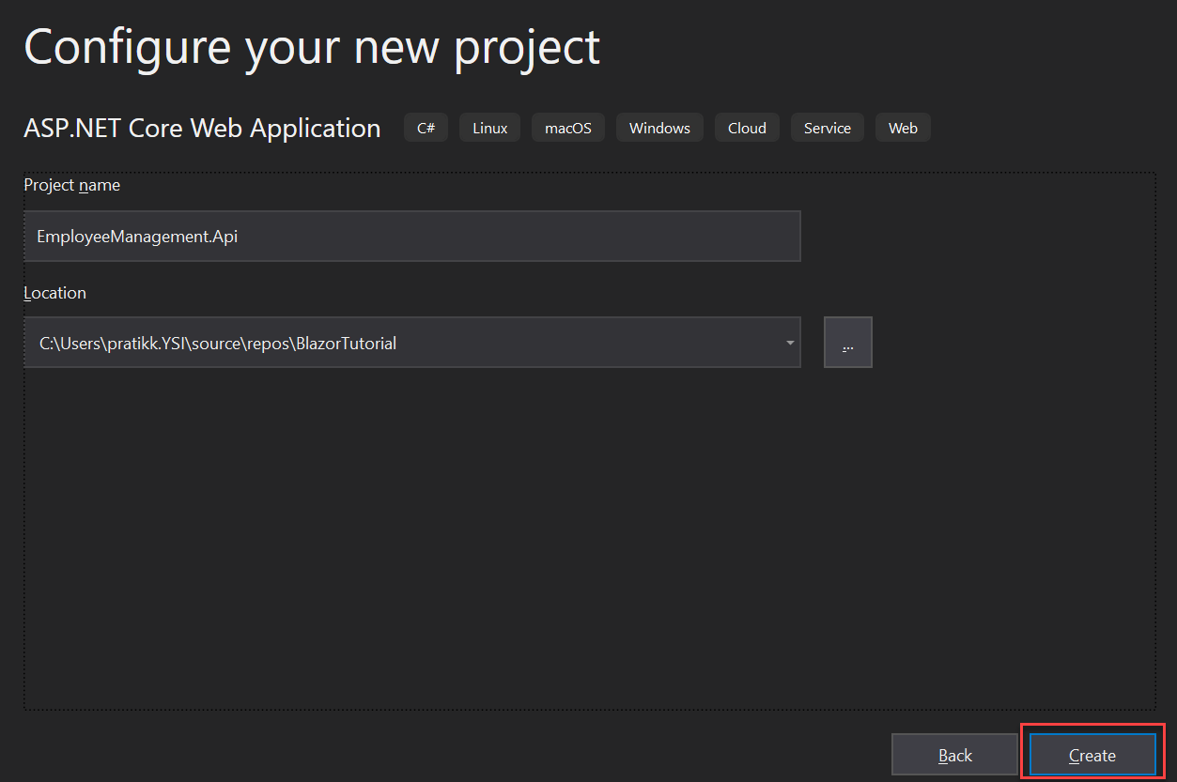Click the Location field label
Image resolution: width=1177 pixels, height=782 pixels.
point(54,292)
